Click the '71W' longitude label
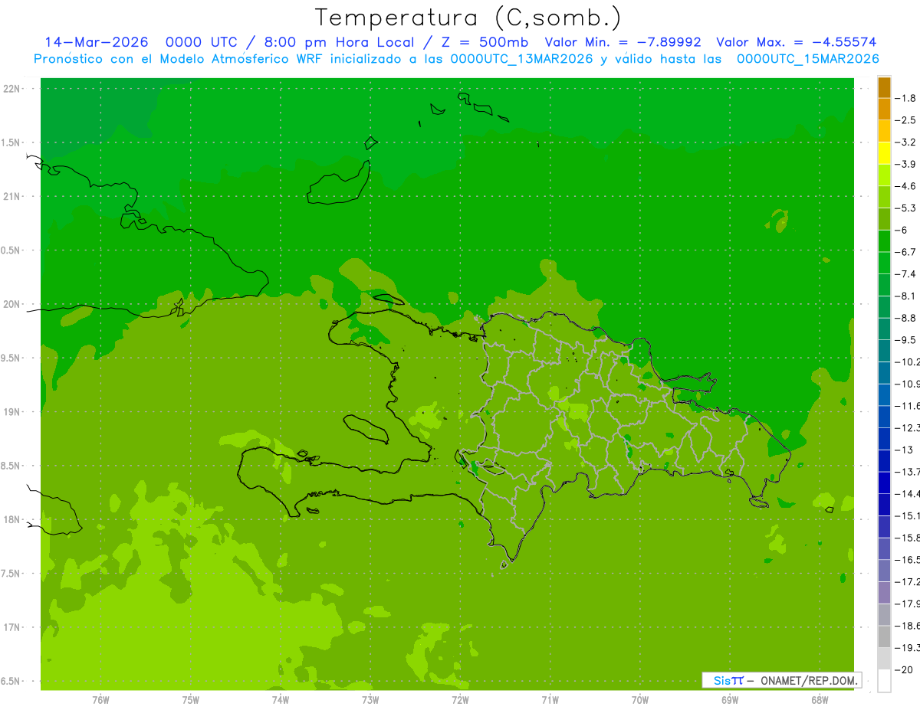 [x=550, y=699]
